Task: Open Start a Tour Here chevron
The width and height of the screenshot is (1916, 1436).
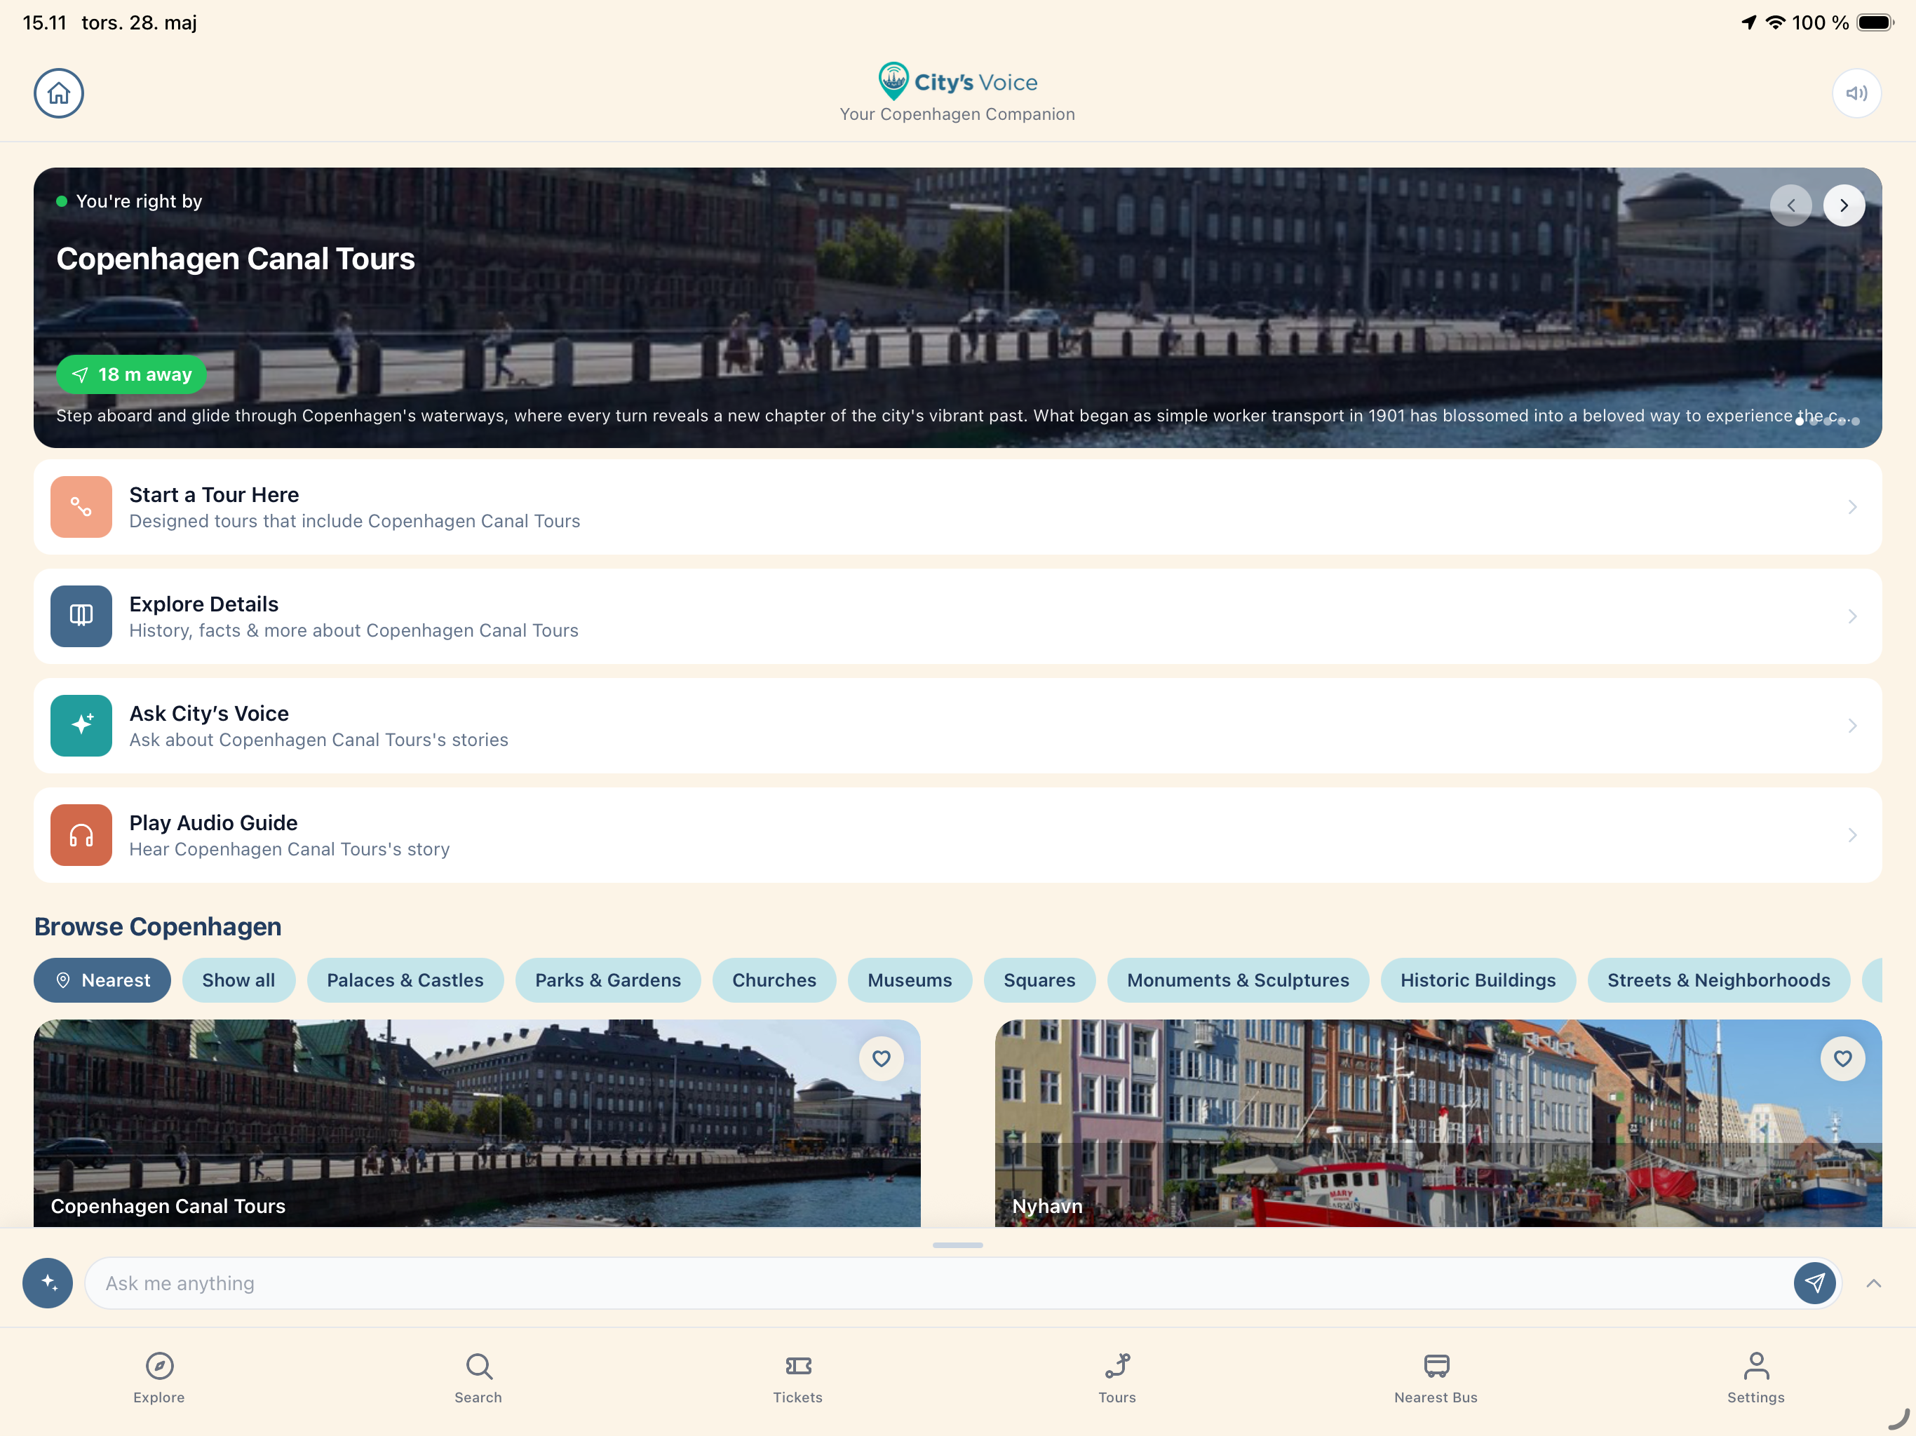Action: 1852,507
